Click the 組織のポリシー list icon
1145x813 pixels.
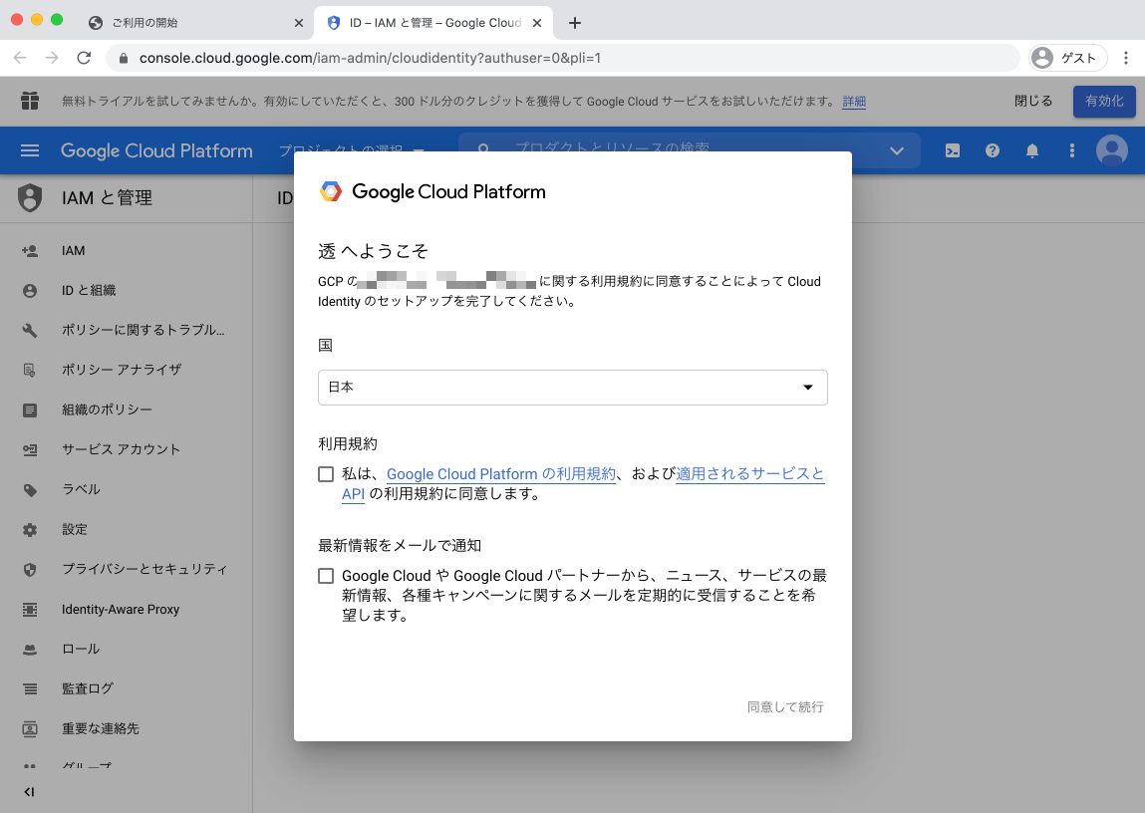click(30, 410)
